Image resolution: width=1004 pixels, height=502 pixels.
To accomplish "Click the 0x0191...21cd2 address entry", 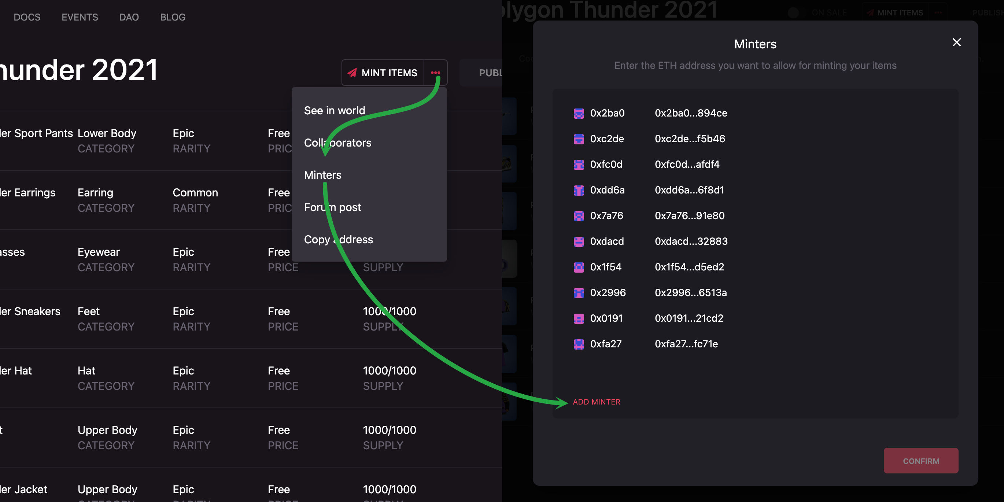I will tap(689, 318).
